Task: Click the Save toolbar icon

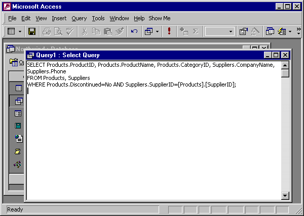Action: coord(32,31)
